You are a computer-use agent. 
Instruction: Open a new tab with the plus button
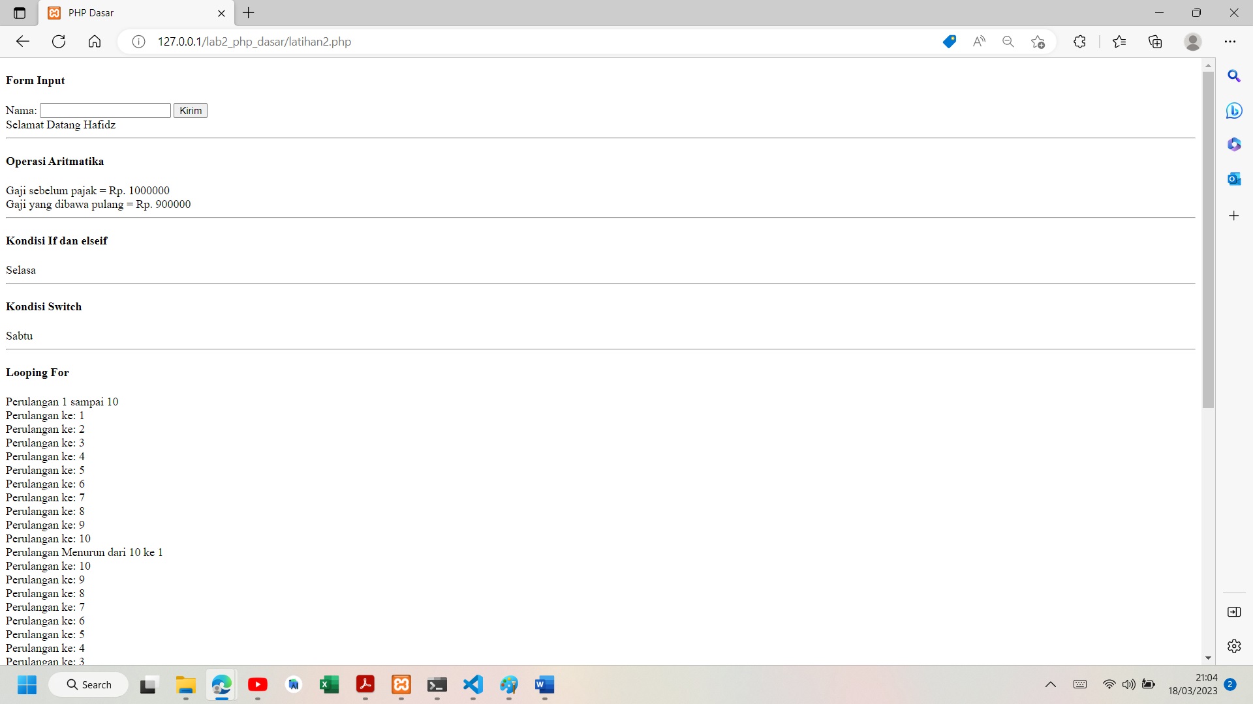tap(248, 13)
